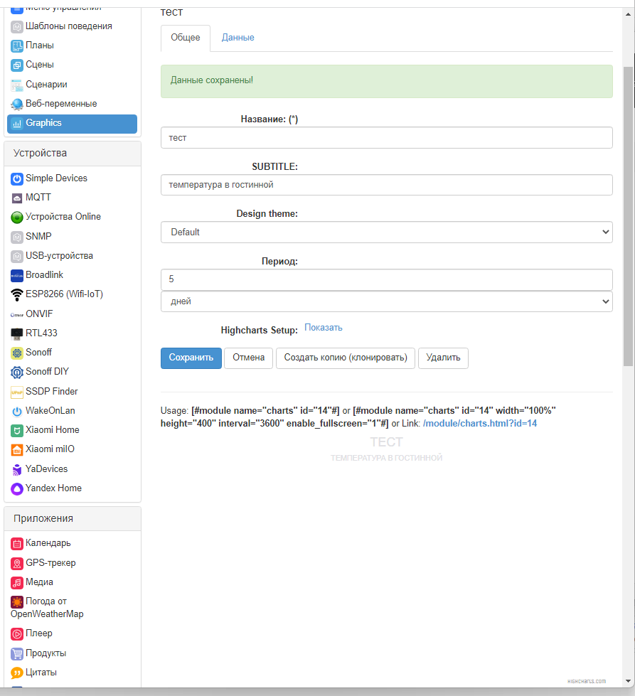Click the Broadlink icon

(x=17, y=276)
